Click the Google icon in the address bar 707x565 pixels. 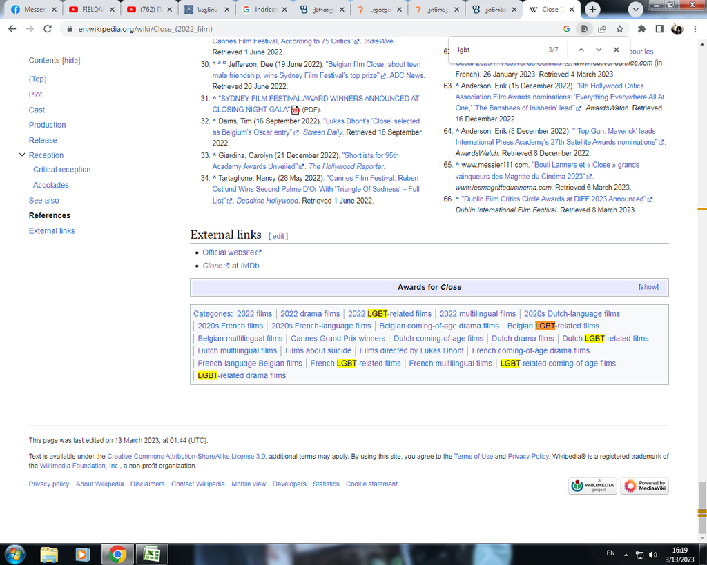567,29
